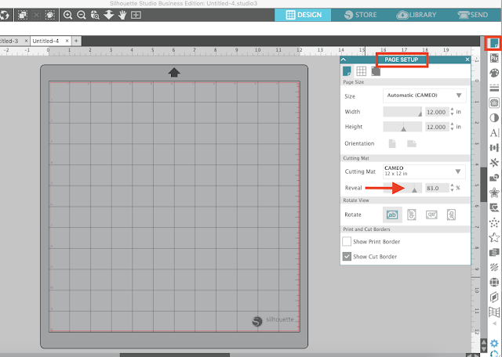Select the page settings tab in Page Setup
The height and width of the screenshot is (357, 502).
click(x=347, y=71)
